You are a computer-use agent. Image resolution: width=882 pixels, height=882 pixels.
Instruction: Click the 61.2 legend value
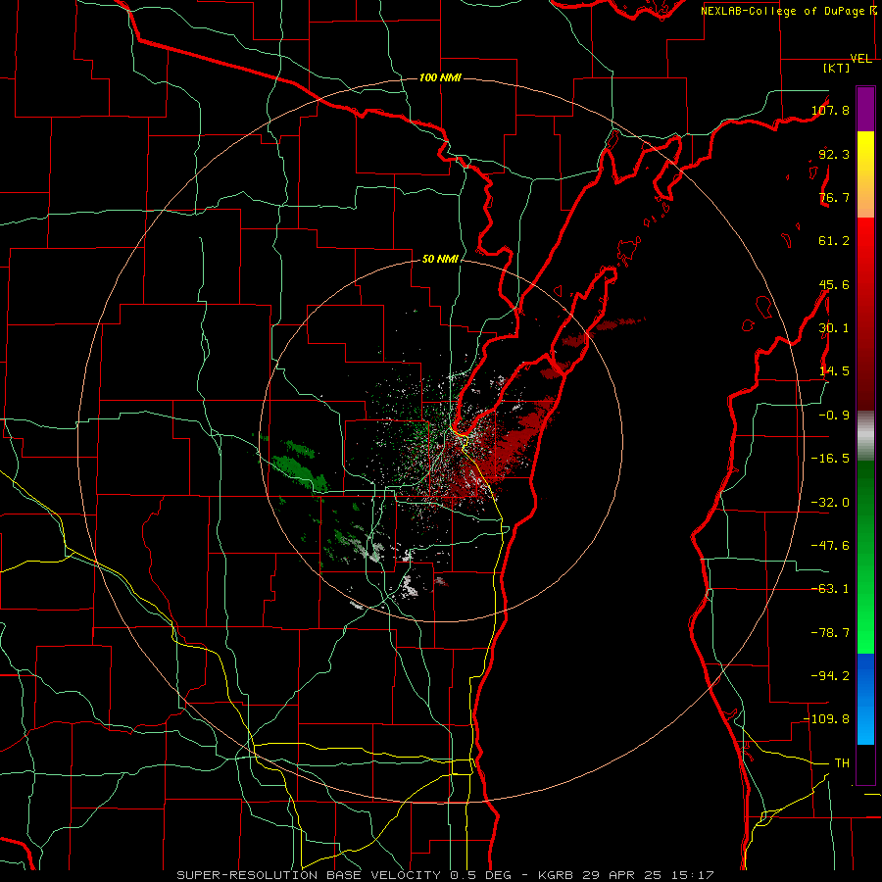834,241
